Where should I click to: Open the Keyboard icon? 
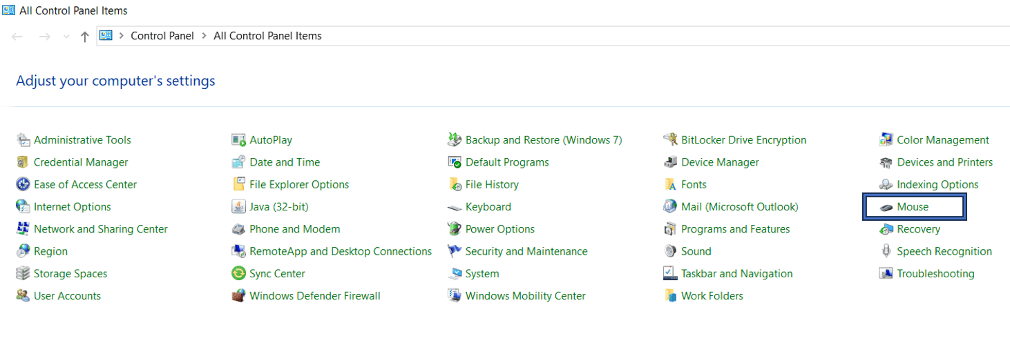click(455, 207)
